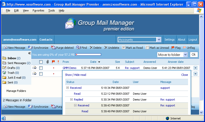Click the storage usage progress bar

pyautogui.click(x=88, y=55)
